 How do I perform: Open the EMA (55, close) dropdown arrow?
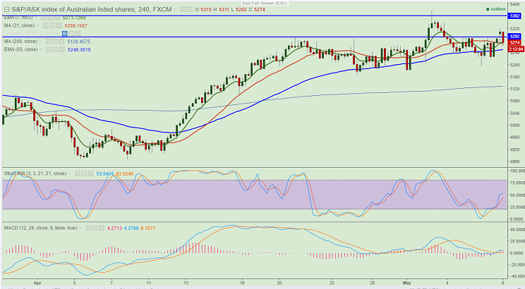40,49
